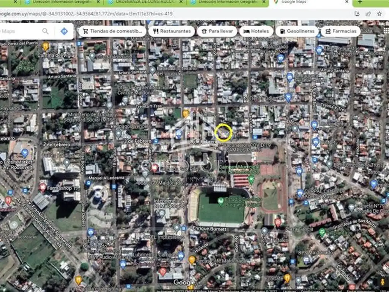
Task: Click Tiendas de comestibles chip
Action: [x=112, y=31]
